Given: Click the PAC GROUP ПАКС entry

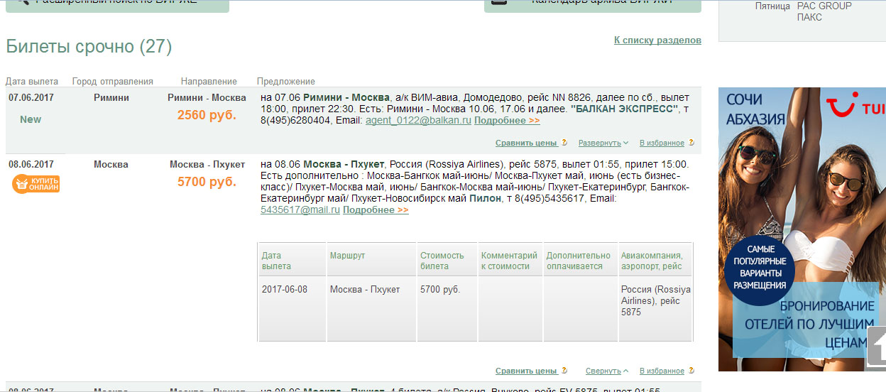Looking at the screenshot, I should (x=824, y=11).
